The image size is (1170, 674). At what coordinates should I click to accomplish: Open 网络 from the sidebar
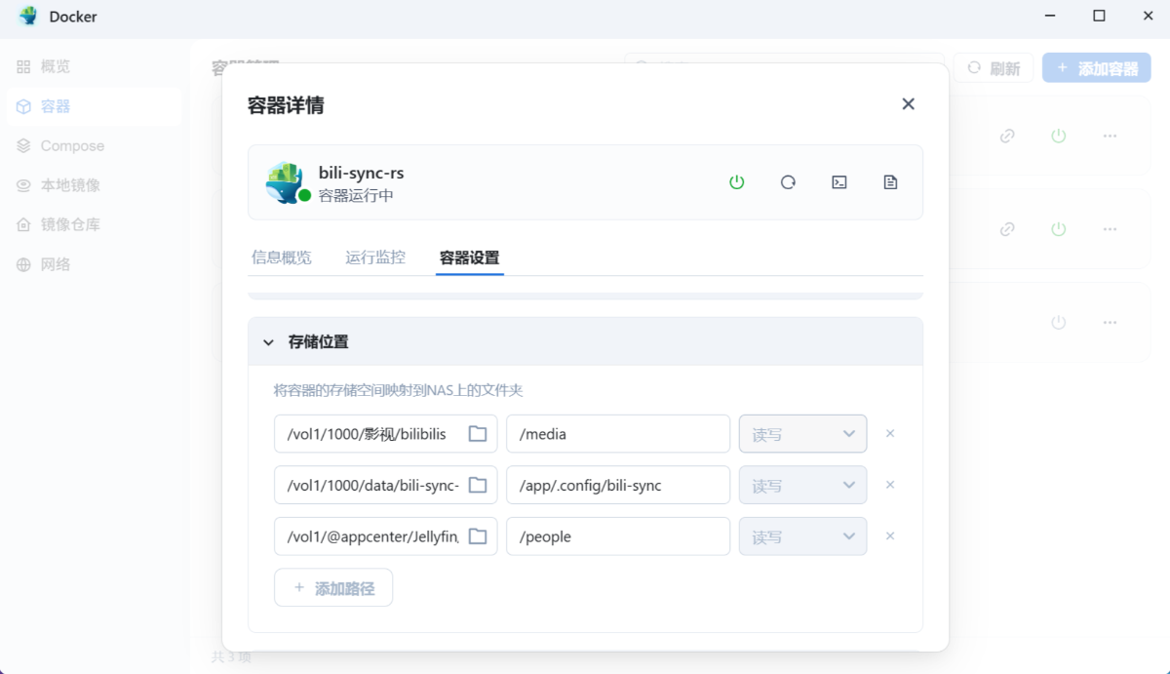[57, 263]
